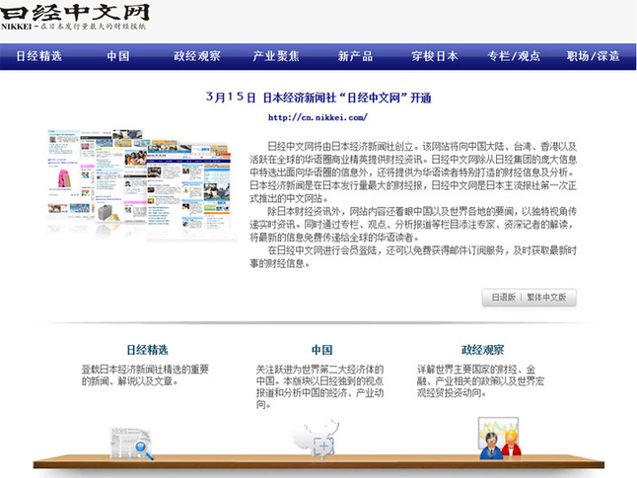Click the http://cn.nikkei.com/ link
637x478 pixels.
pos(318,117)
